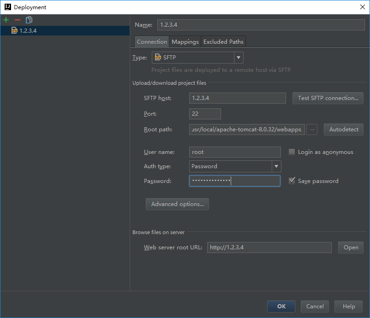Click into the SFTP host field

pyautogui.click(x=237, y=98)
